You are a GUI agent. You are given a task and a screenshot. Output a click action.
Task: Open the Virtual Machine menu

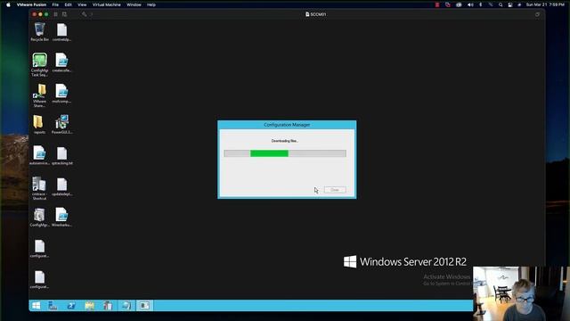[107, 4]
